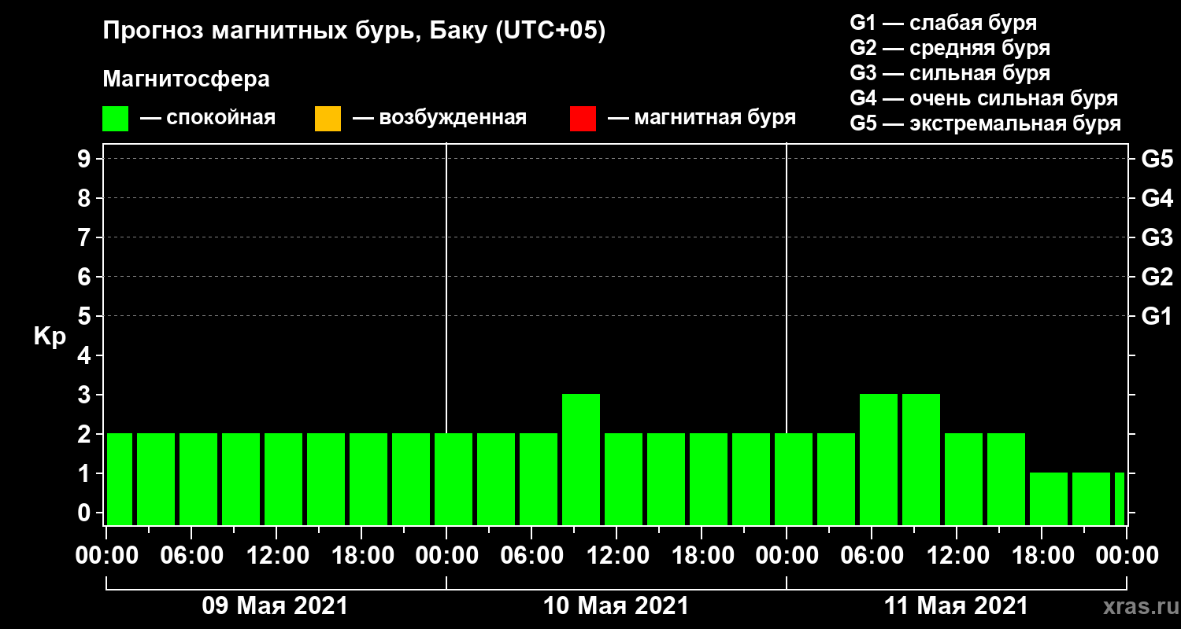The height and width of the screenshot is (629, 1181).
Task: Click the '10 Мая 2021' date label
Action: (x=616, y=606)
